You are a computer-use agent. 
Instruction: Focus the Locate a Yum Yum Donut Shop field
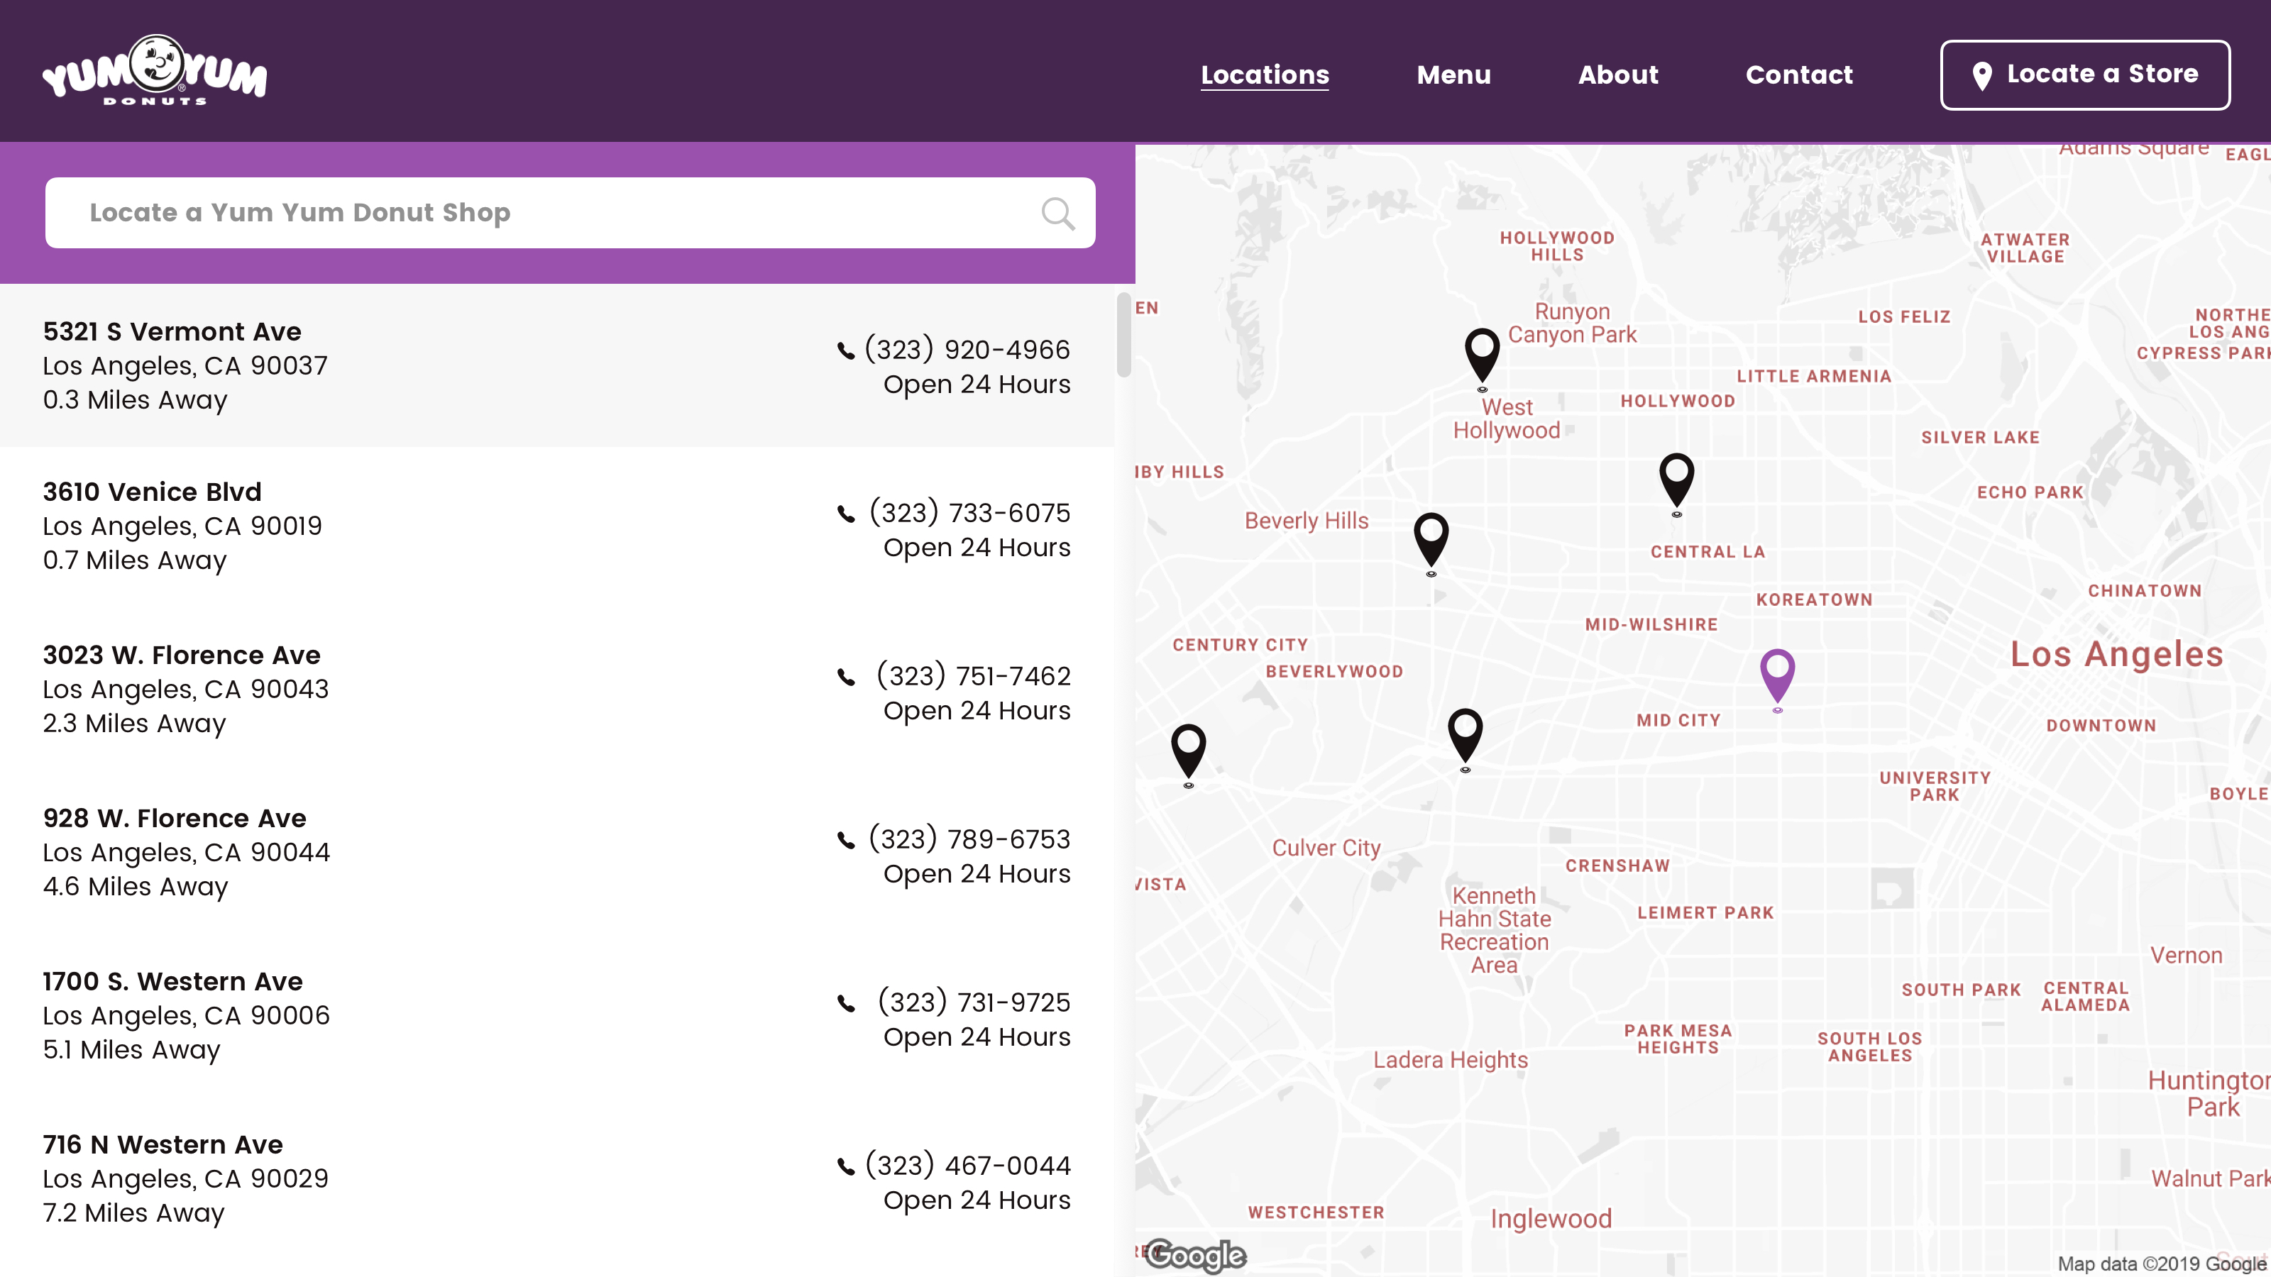click(571, 214)
